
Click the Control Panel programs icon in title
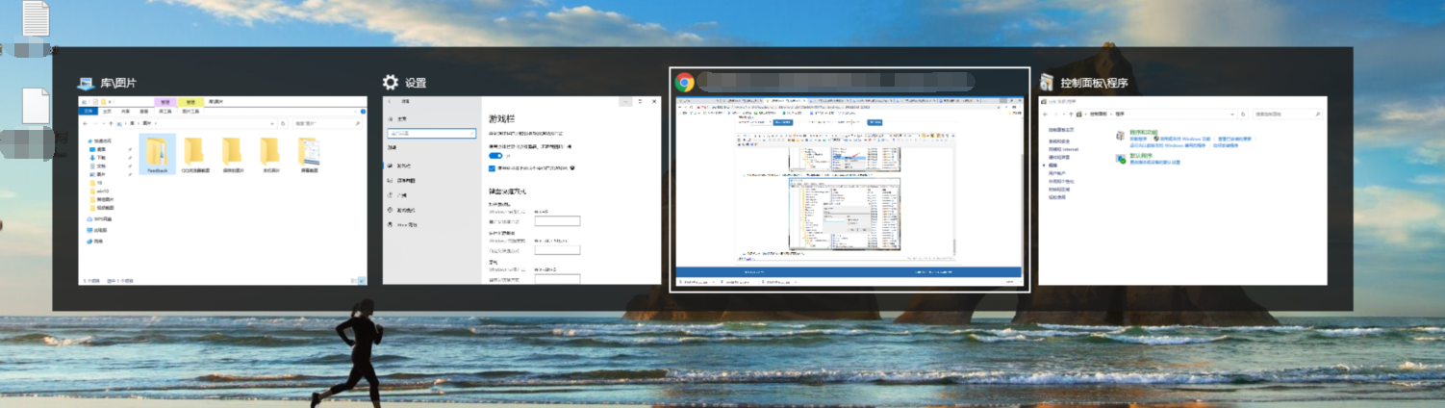tap(1047, 83)
